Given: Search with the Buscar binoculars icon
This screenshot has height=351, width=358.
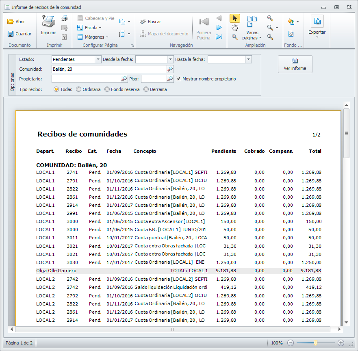Looking at the screenshot, I should tap(143, 22).
